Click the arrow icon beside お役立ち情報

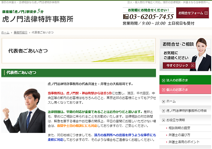pos(164,120)
